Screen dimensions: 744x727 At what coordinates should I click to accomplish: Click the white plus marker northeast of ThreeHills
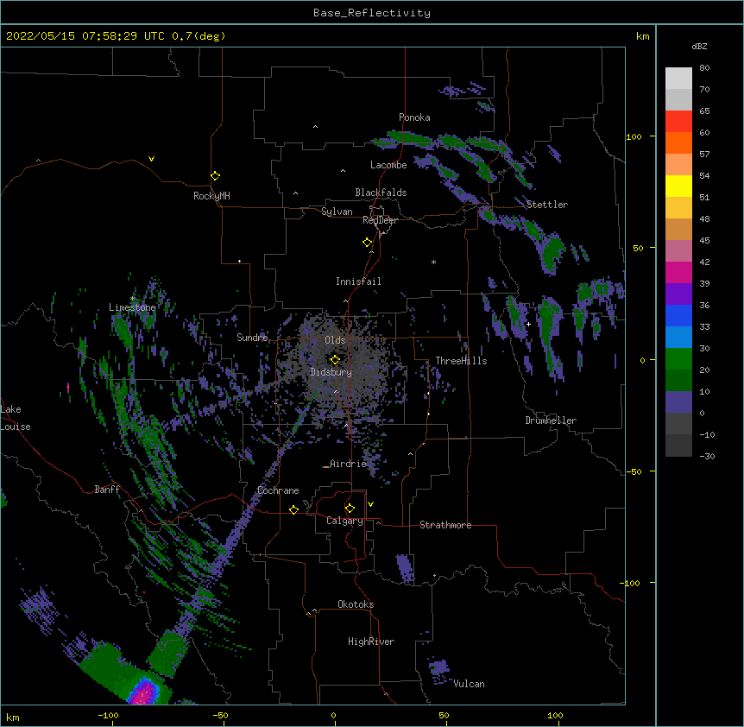coord(528,324)
